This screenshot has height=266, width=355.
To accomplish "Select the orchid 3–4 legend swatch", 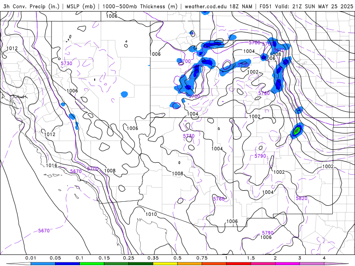I will point(312,264).
